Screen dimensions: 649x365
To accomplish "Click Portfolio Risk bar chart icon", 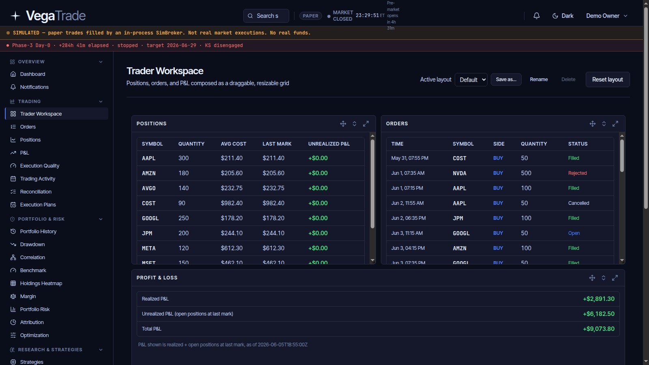I will point(13,309).
